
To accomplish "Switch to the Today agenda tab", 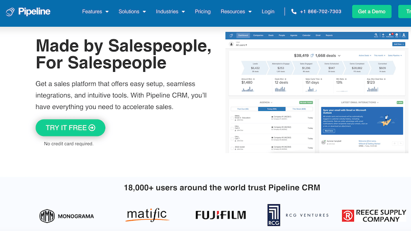I will 272,109.
